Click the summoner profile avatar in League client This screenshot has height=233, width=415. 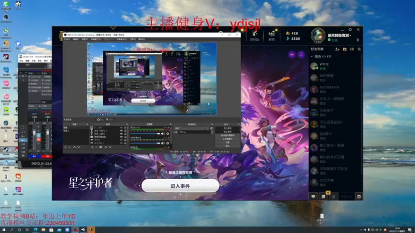pos(318,35)
